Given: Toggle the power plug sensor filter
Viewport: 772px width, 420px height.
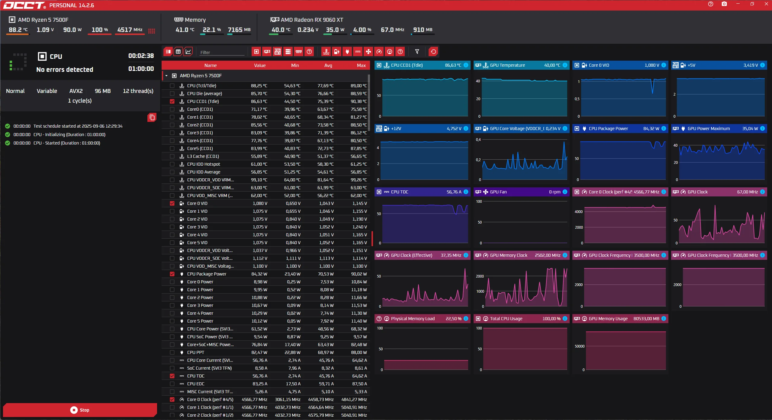Looking at the screenshot, I should [x=347, y=52].
